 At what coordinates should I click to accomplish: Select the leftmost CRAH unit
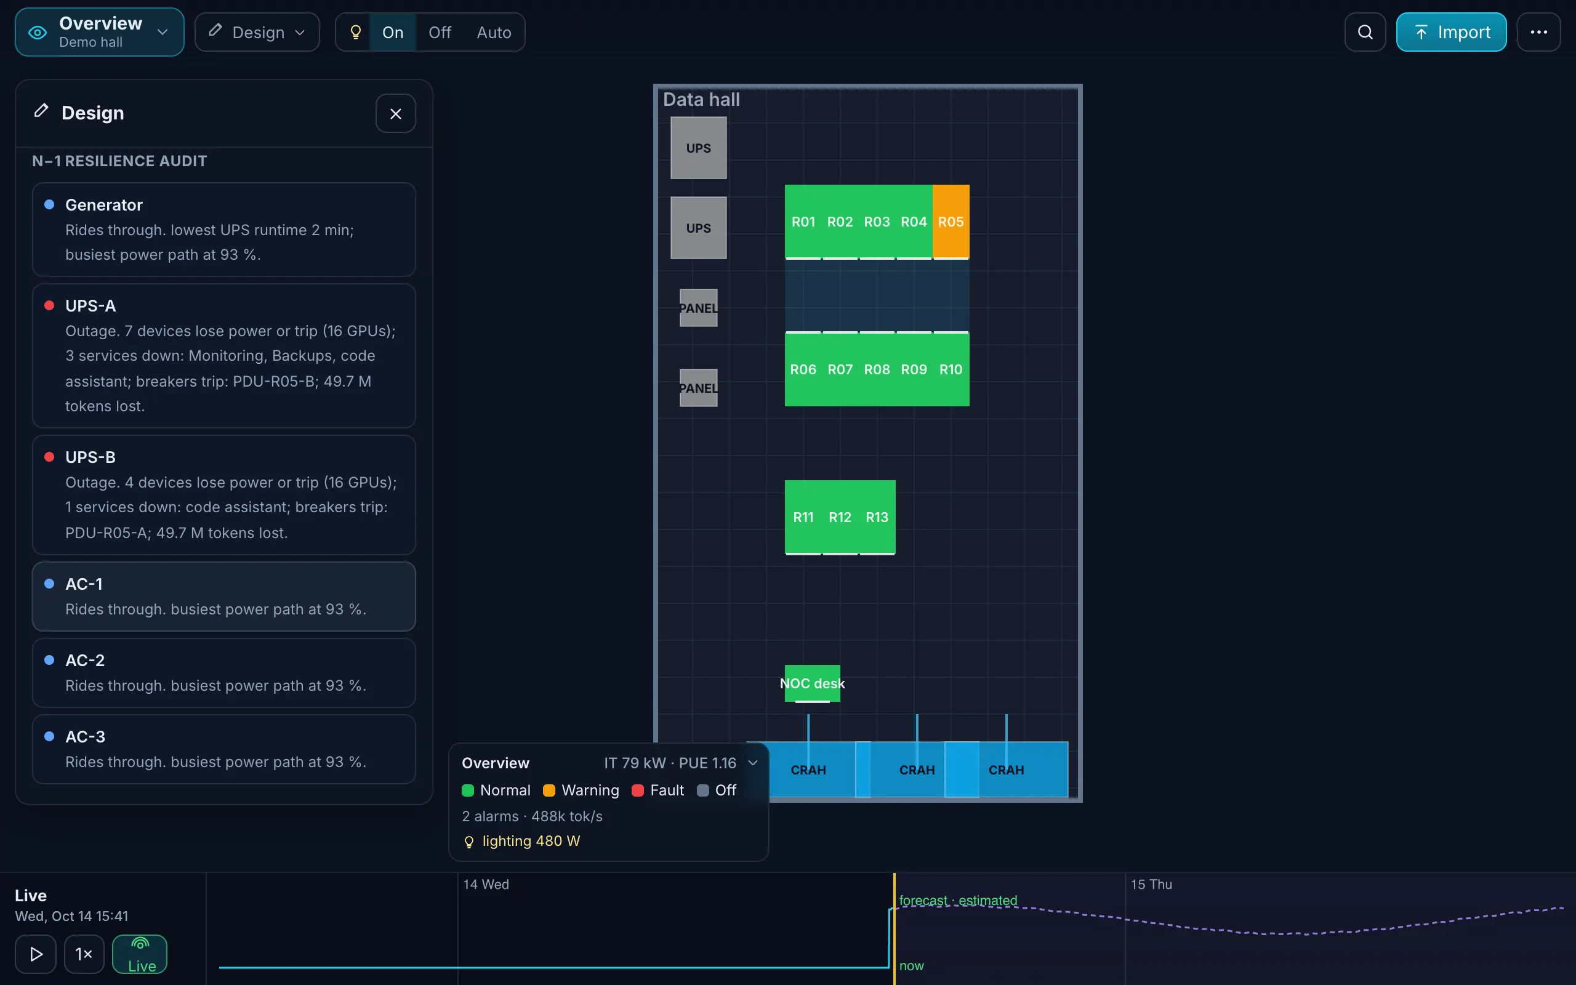(x=808, y=770)
